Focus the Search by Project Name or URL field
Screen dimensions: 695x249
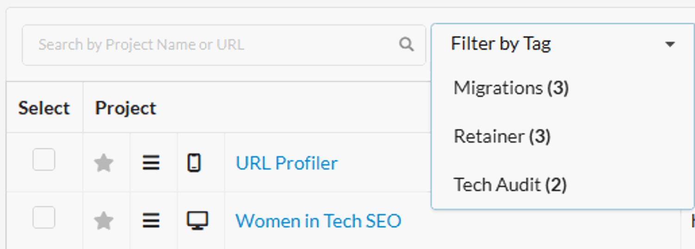tap(208, 45)
